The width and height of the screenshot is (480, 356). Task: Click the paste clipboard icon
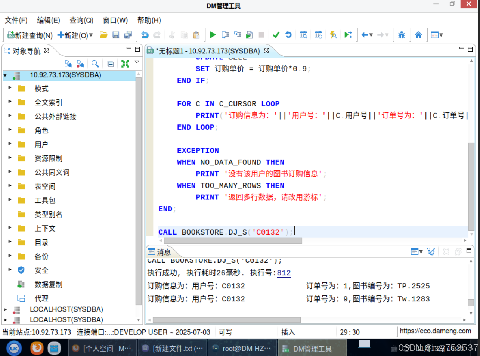[196, 35]
